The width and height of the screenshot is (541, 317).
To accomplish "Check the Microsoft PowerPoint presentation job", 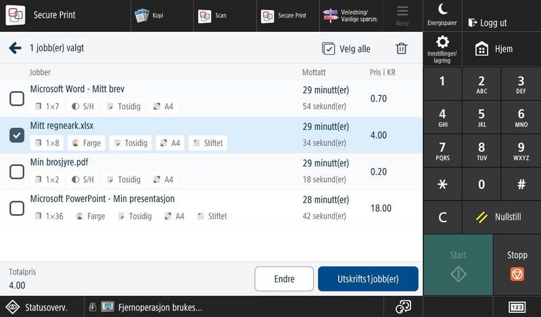I will (x=17, y=209).
